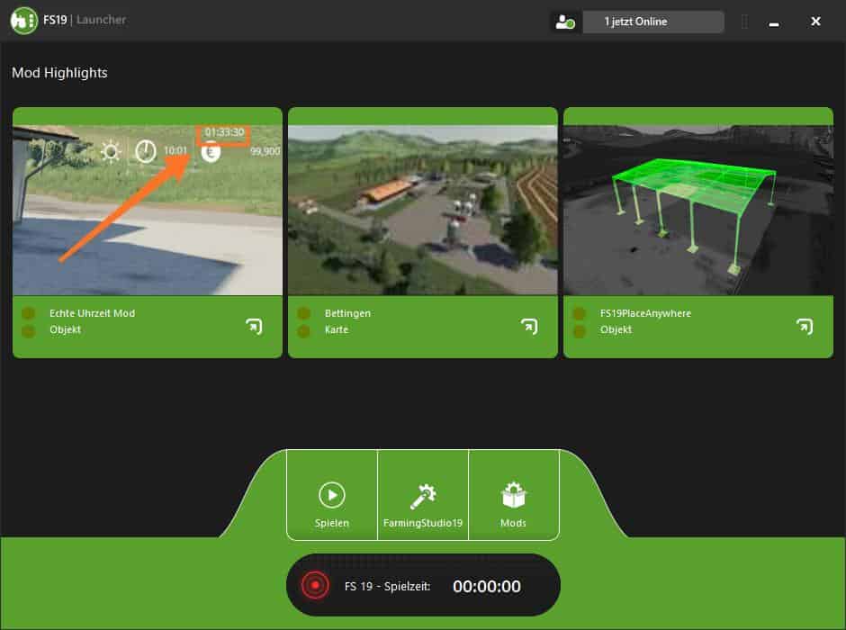Click the 'Bettingen' title text
This screenshot has width=846, height=630.
pos(347,313)
